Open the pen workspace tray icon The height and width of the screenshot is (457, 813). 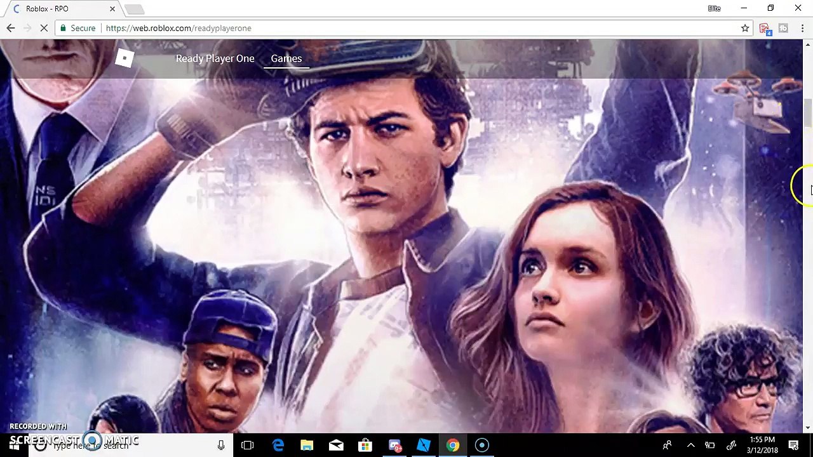732,446
